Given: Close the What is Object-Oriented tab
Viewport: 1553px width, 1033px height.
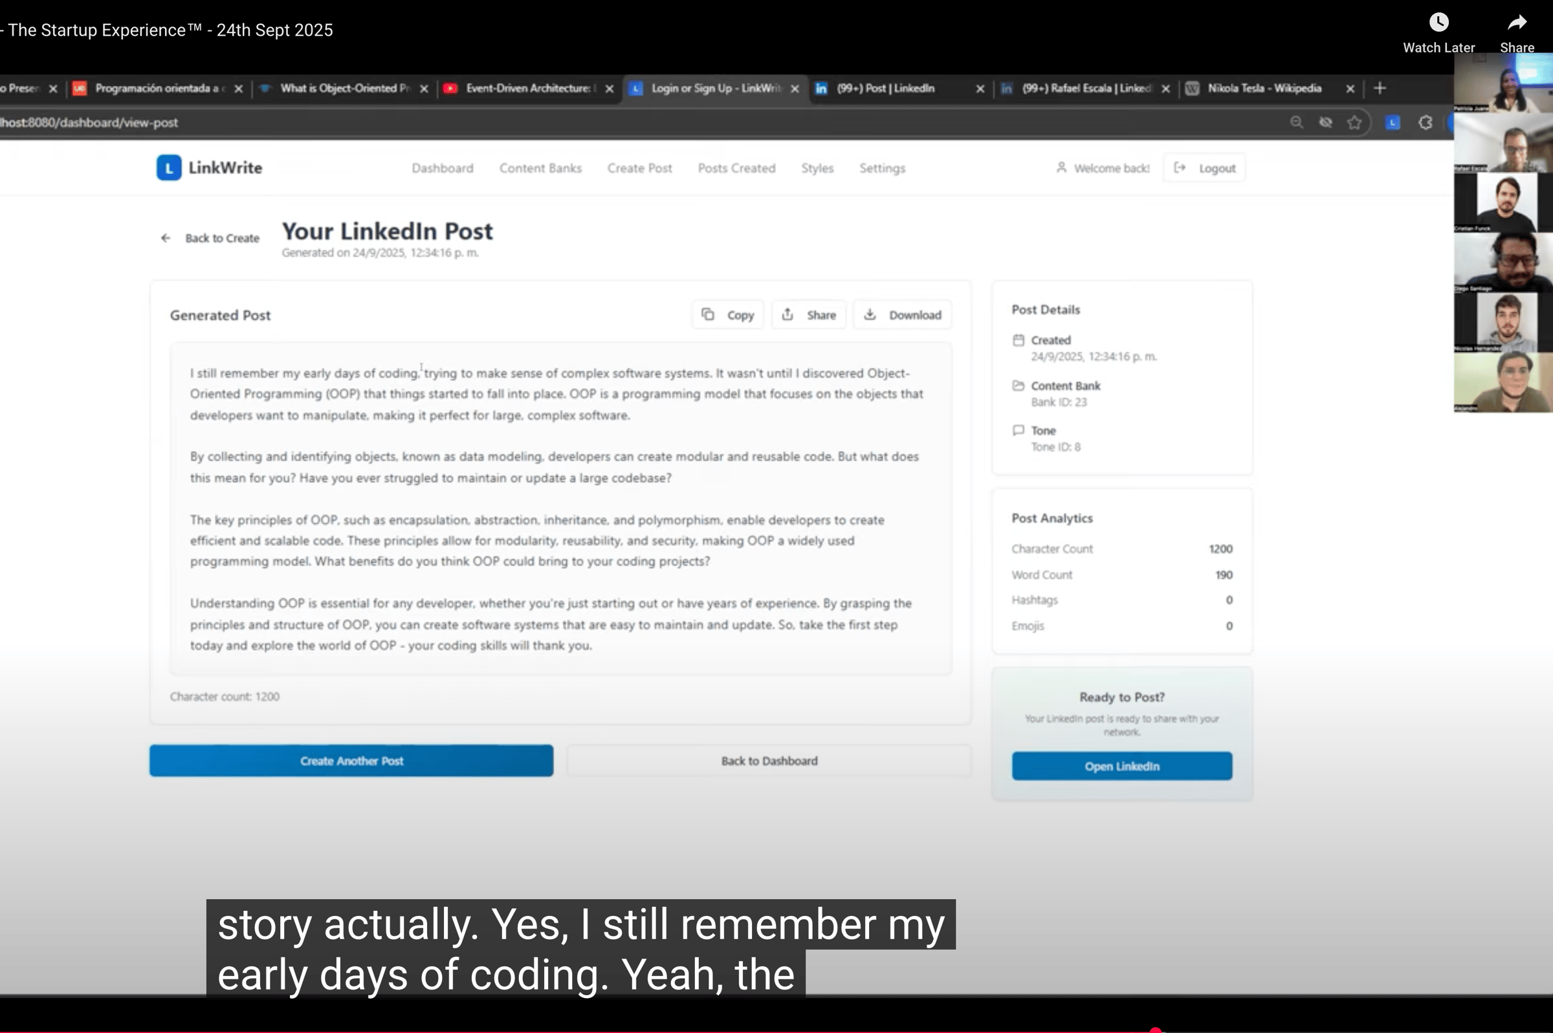Looking at the screenshot, I should (x=424, y=88).
